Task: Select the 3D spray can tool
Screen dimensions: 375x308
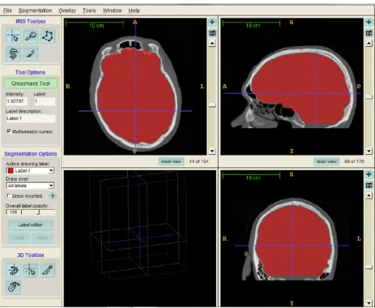Action: 13,287
